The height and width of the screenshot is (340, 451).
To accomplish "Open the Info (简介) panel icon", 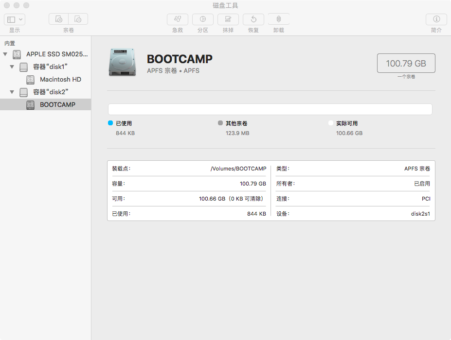I will (436, 19).
